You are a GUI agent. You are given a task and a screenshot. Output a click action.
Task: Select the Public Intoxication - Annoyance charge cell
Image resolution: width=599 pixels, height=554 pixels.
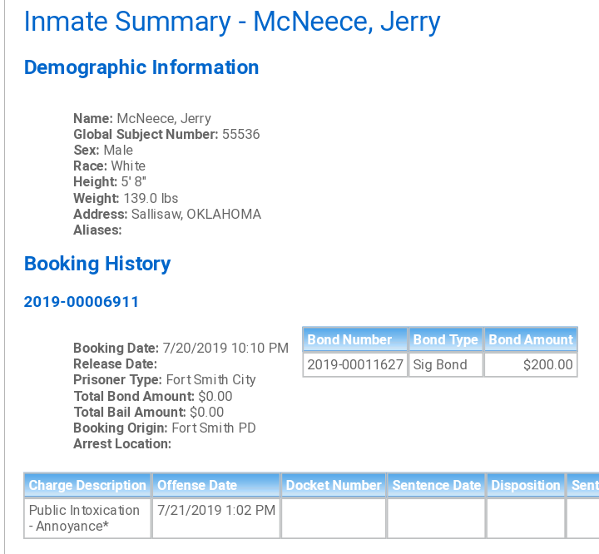tap(87, 518)
